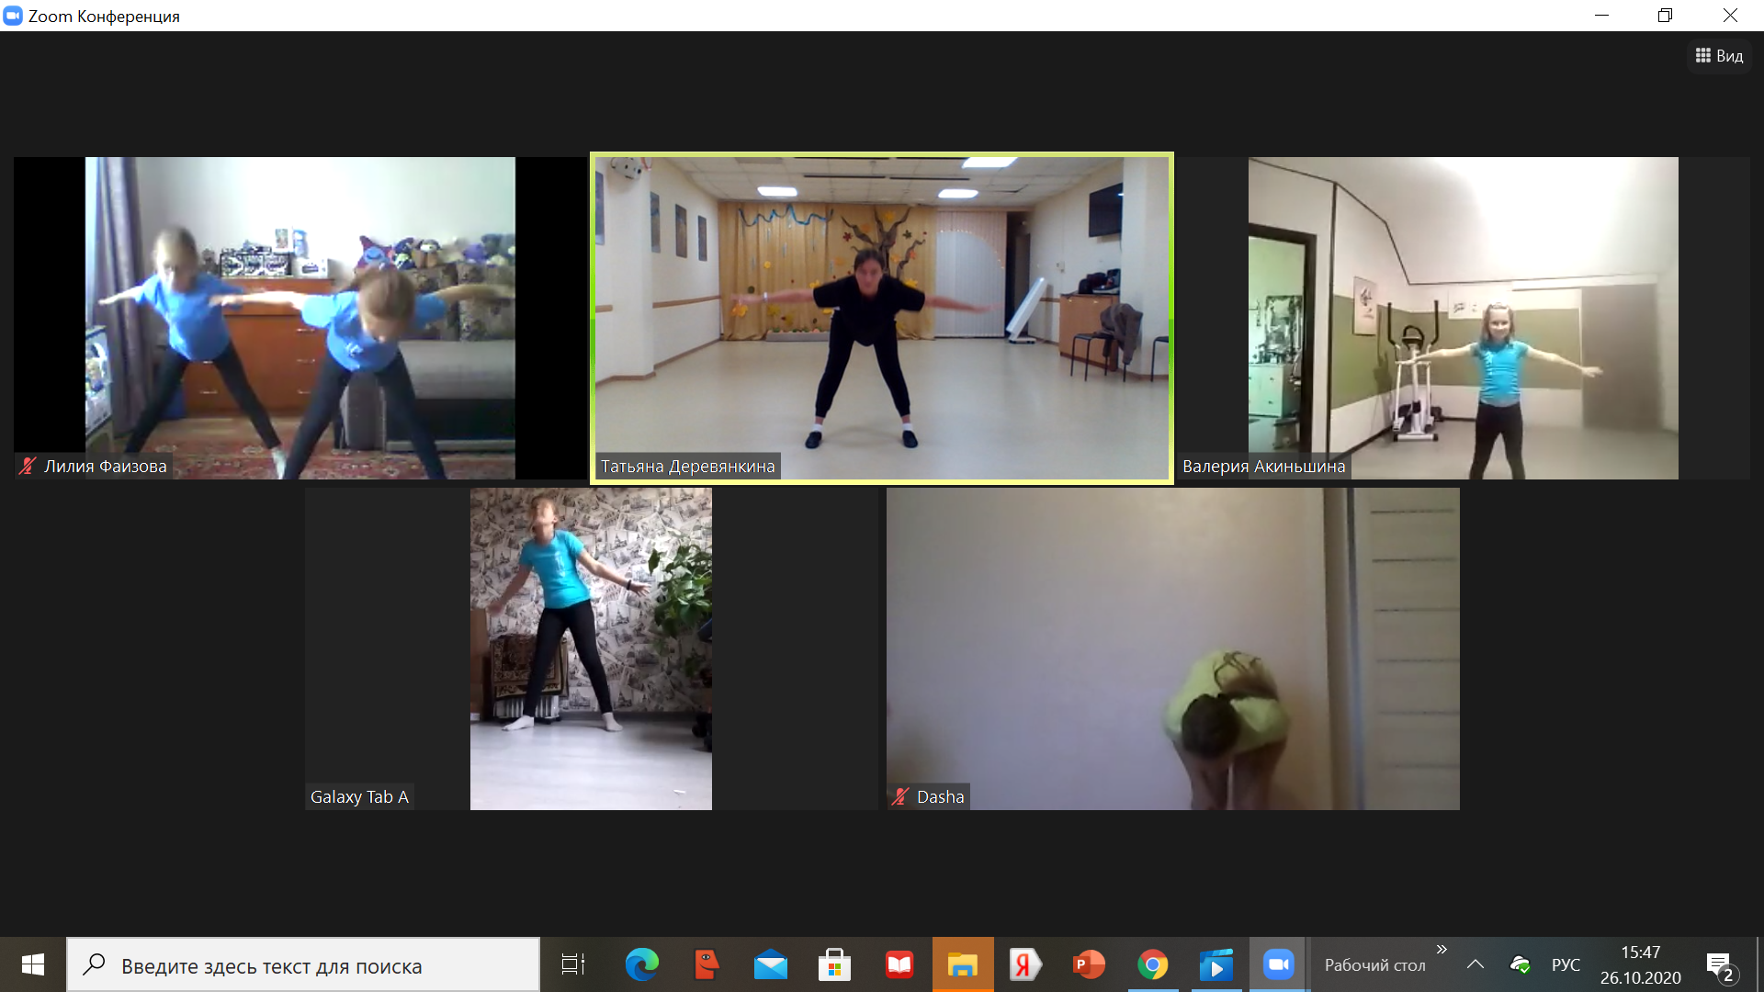Image resolution: width=1764 pixels, height=992 pixels.
Task: Click muted mic icon next to Лилия Фаизова
Action: pyautogui.click(x=28, y=467)
